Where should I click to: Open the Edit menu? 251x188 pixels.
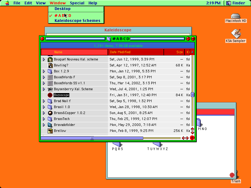tap(28, 3)
